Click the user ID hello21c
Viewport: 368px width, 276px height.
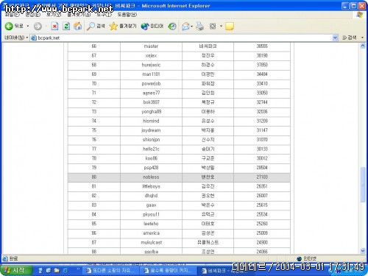[x=151, y=149]
